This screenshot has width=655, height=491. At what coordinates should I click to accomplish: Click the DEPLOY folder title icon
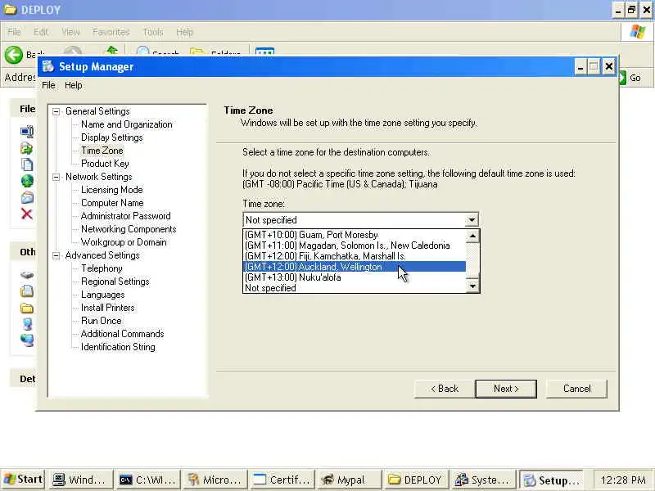tap(10, 10)
